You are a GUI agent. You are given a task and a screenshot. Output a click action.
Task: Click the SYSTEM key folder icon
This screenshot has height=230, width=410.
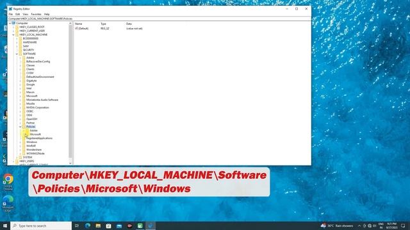20,157
